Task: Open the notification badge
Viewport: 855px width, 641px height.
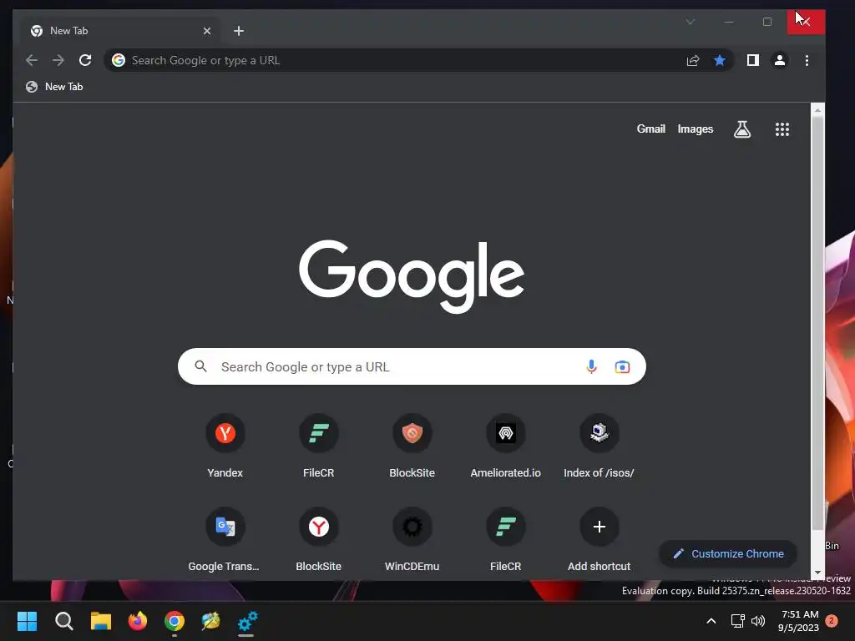Action: (832, 621)
